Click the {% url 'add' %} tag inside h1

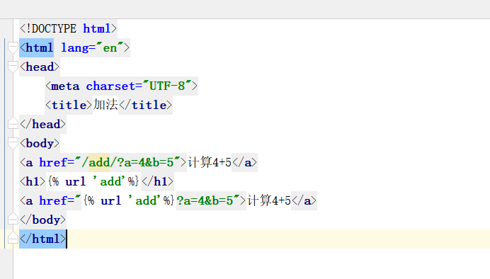click(x=93, y=181)
